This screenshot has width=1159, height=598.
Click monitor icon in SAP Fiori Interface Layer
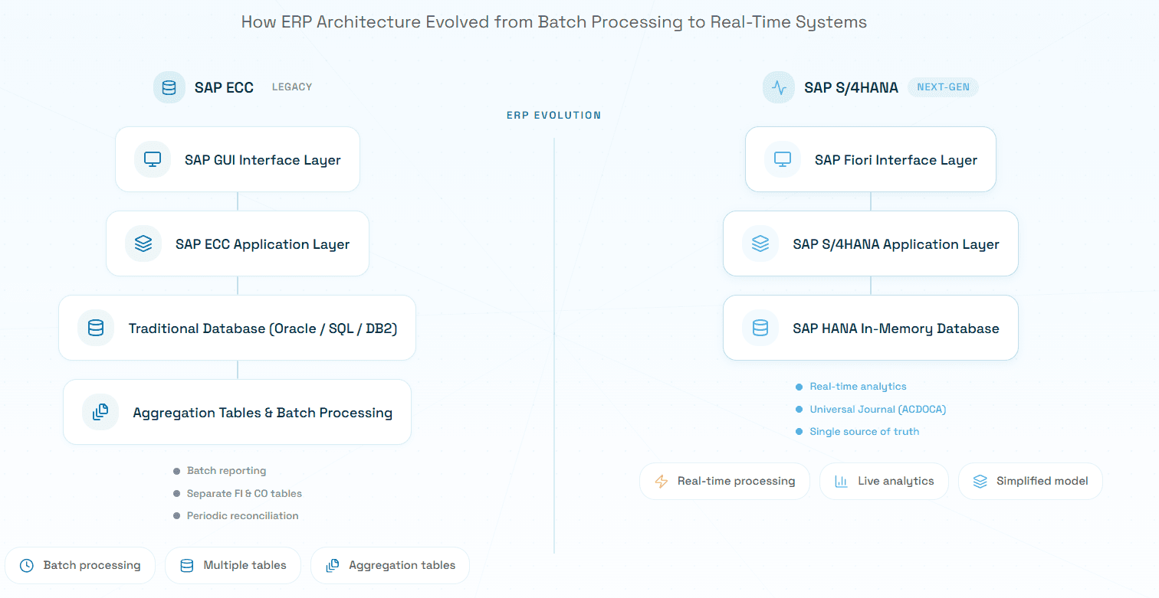783,159
